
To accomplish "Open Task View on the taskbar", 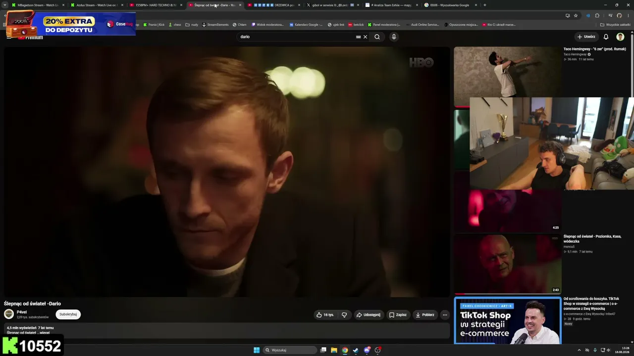I will click(323, 350).
